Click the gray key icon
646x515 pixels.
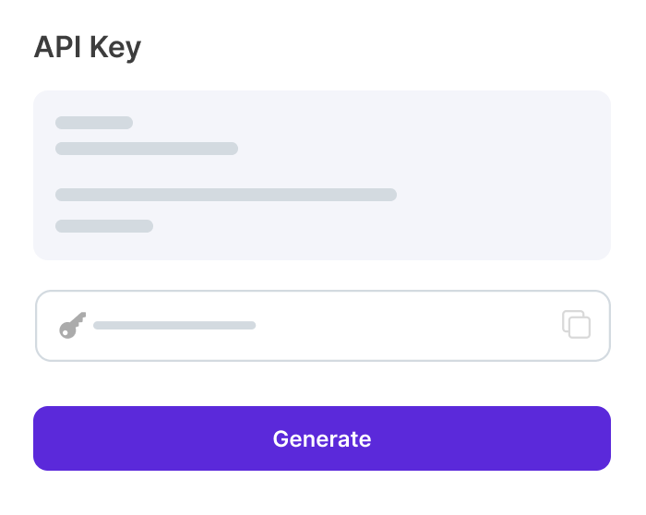tap(72, 325)
